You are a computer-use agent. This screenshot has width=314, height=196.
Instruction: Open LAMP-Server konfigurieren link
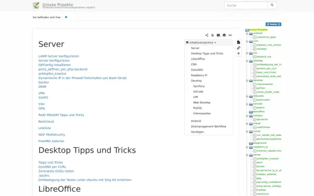coord(59,56)
